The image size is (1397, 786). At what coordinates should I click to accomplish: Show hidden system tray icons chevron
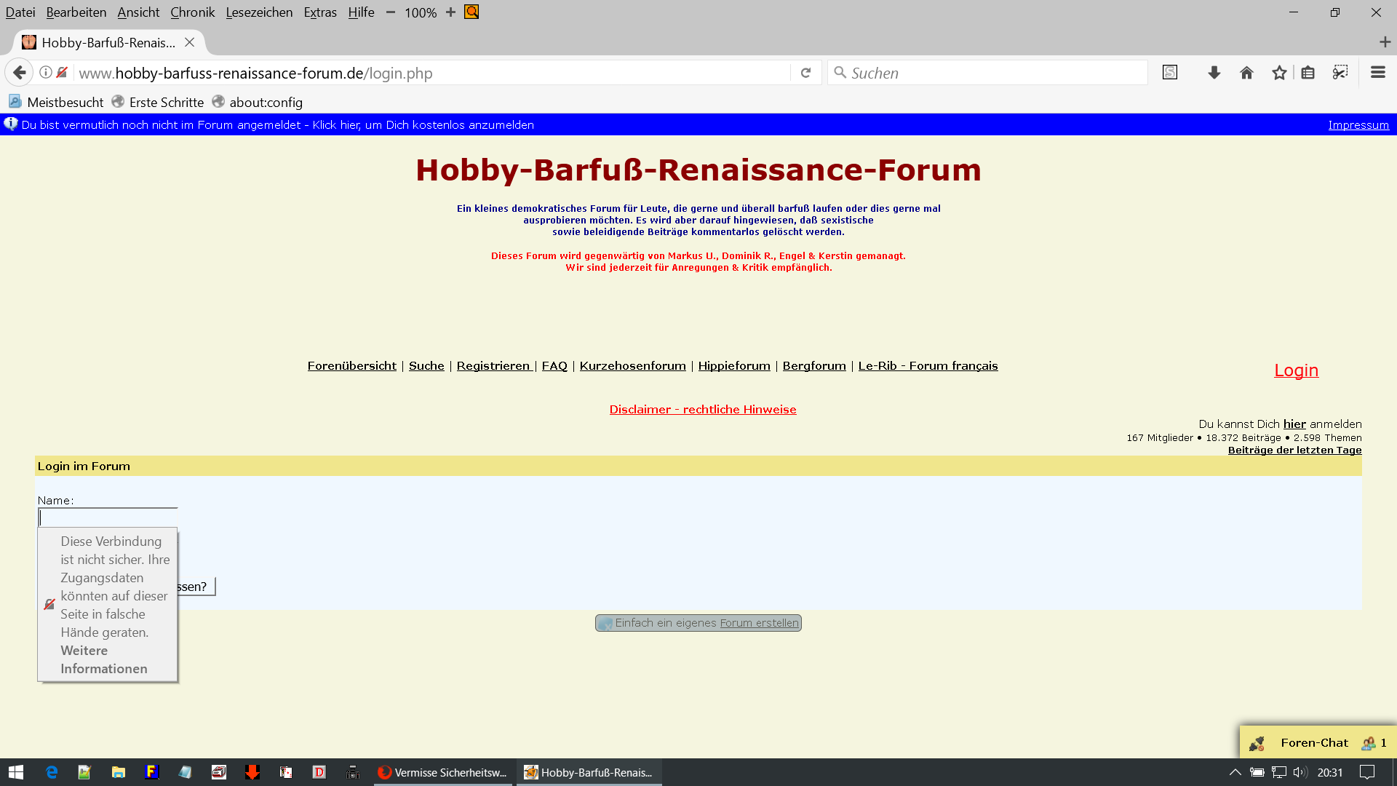[x=1235, y=772]
